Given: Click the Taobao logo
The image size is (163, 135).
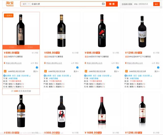Looking at the screenshot, I should tap(10, 4).
